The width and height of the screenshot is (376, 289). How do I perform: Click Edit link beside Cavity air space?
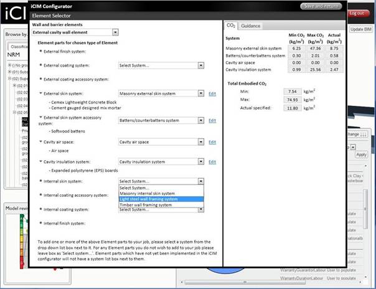tap(212, 142)
